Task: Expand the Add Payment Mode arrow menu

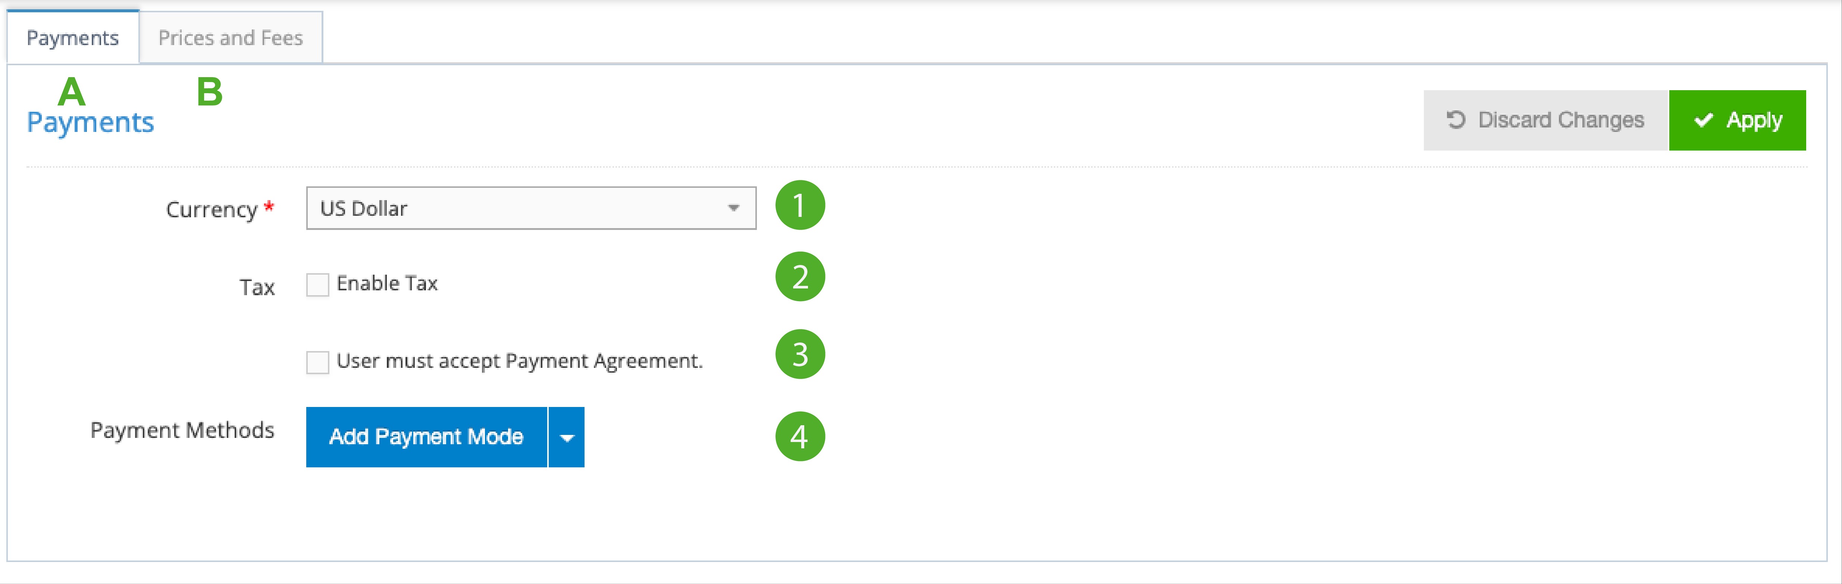Action: pos(566,437)
